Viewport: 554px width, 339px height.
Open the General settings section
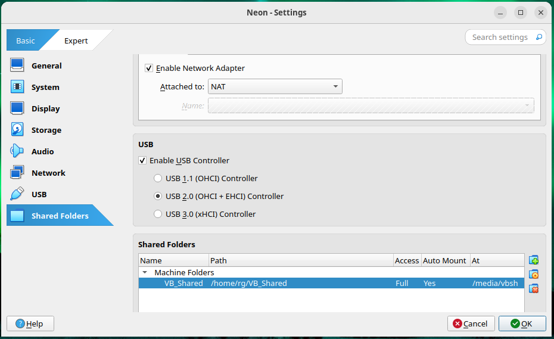(x=46, y=66)
